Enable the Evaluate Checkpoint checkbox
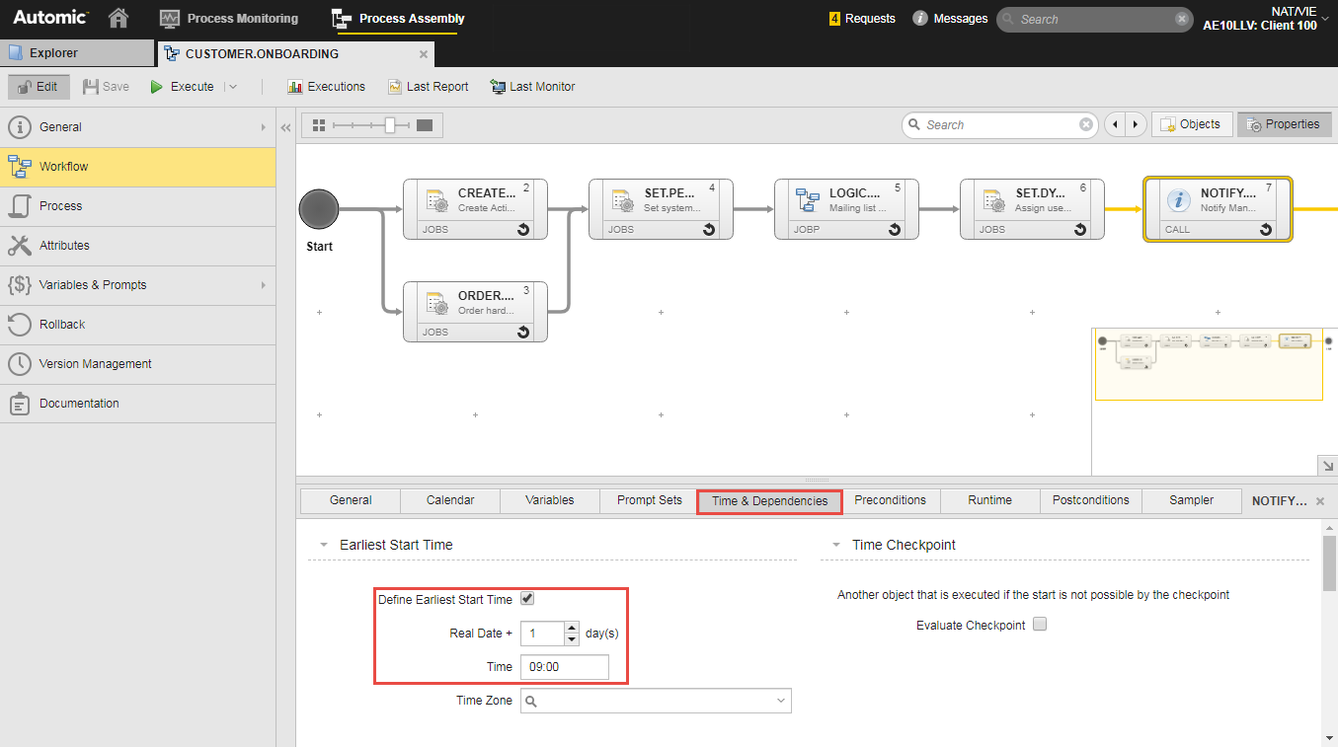This screenshot has width=1338, height=747. 1039,625
